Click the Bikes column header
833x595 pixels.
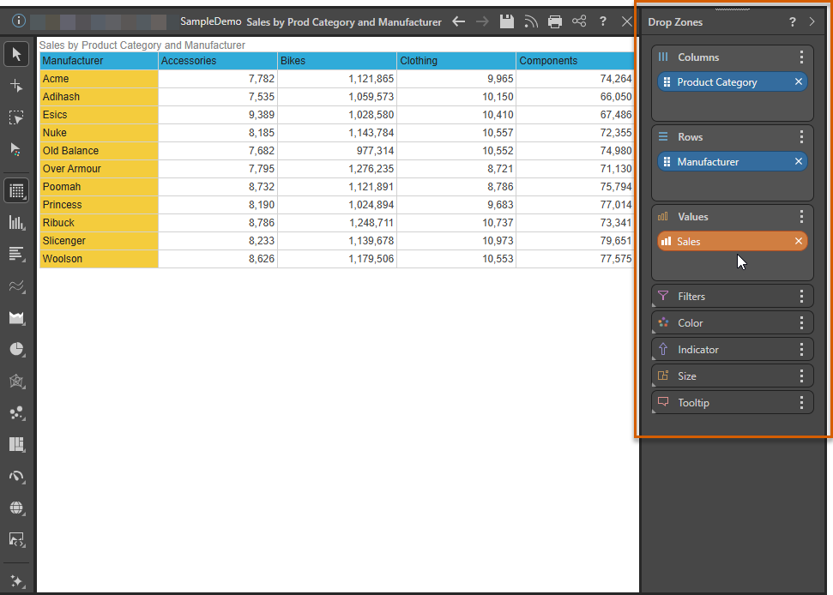click(336, 61)
